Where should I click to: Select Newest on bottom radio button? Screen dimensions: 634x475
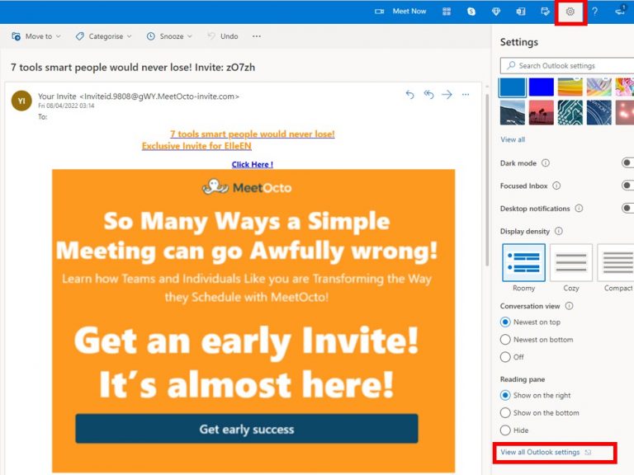[x=505, y=339]
